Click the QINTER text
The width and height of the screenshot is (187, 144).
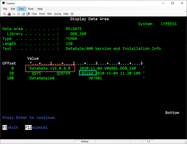(x=64, y=73)
